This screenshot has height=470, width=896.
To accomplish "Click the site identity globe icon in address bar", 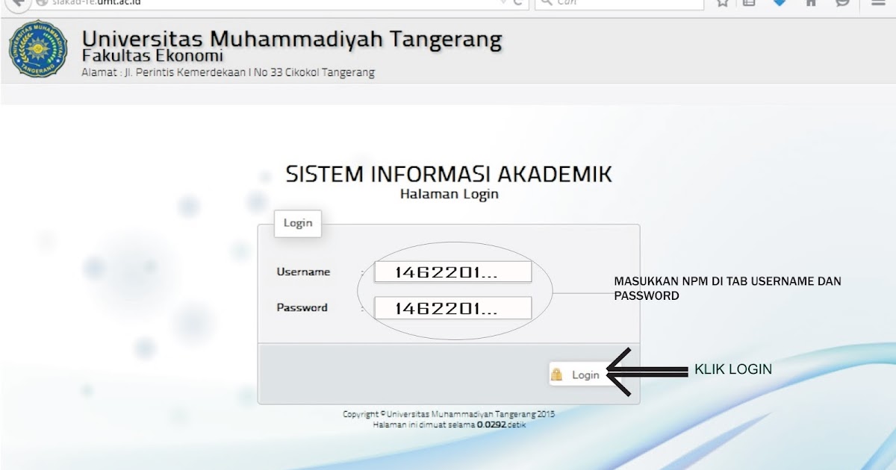I will click(43, 2).
